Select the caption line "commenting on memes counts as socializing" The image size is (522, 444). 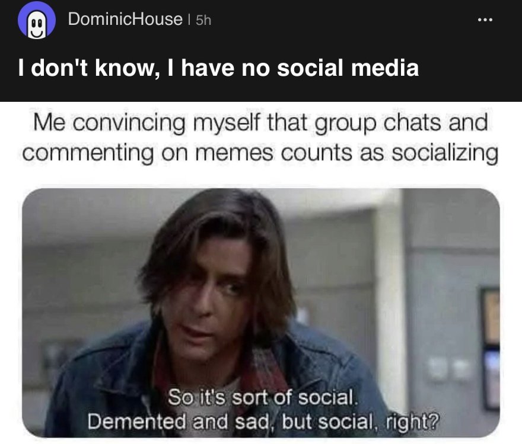[260, 152]
